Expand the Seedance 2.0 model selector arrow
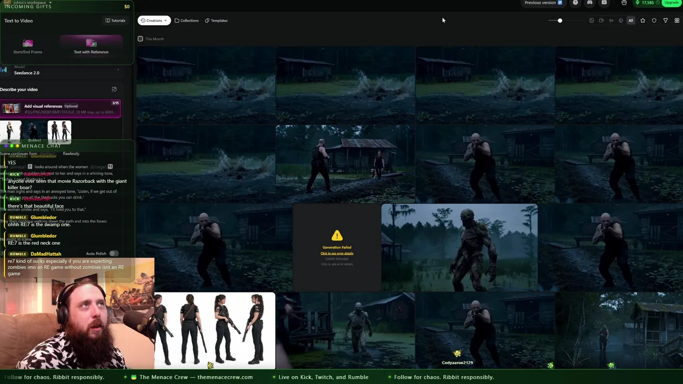Screen dimensions: 683x384 (118, 70)
